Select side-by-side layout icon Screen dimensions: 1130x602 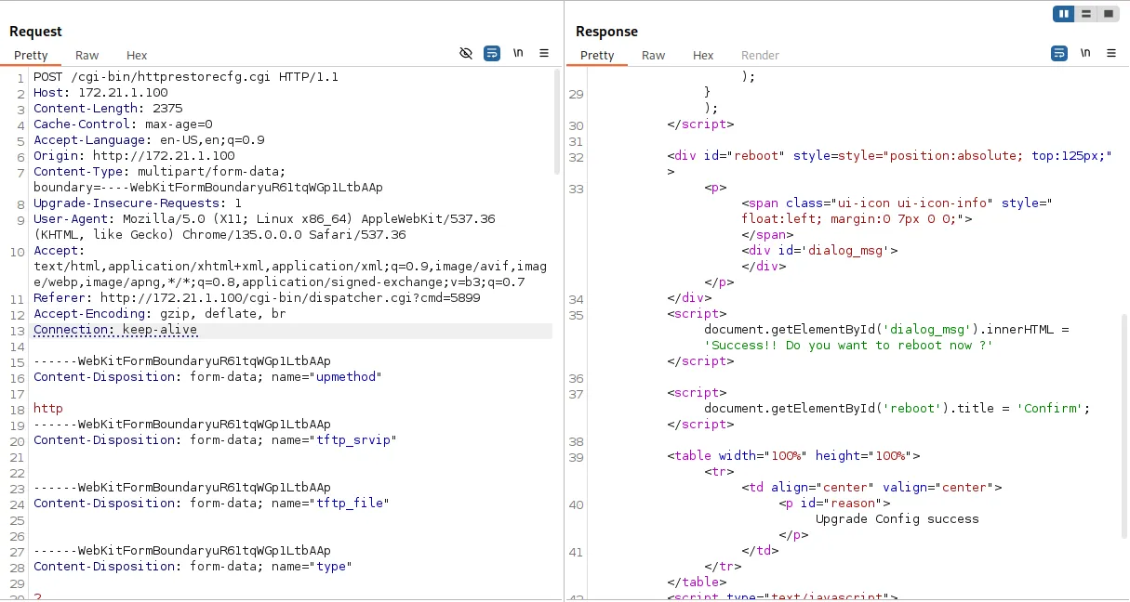(1064, 14)
